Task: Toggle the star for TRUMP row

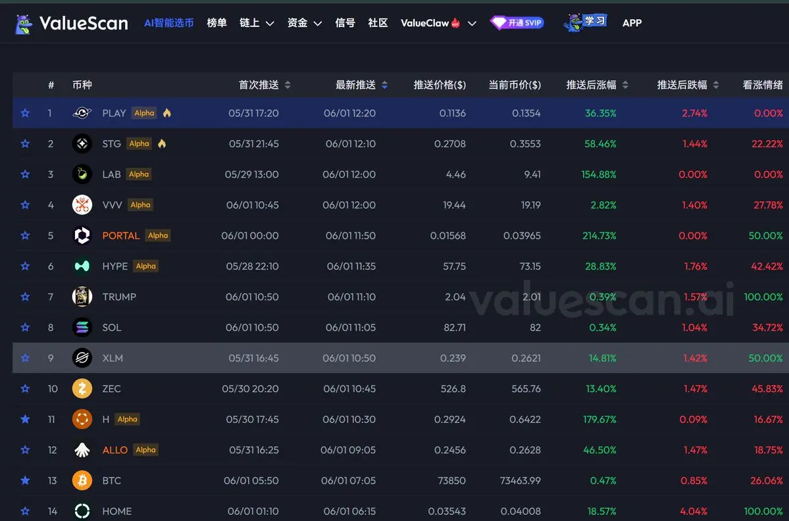Action: [x=25, y=297]
